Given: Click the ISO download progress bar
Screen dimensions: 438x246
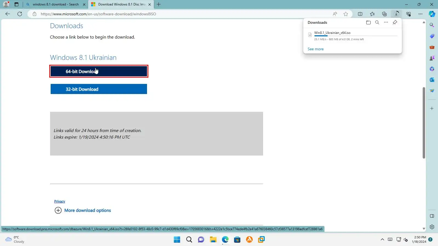Looking at the screenshot, I should (356, 36).
